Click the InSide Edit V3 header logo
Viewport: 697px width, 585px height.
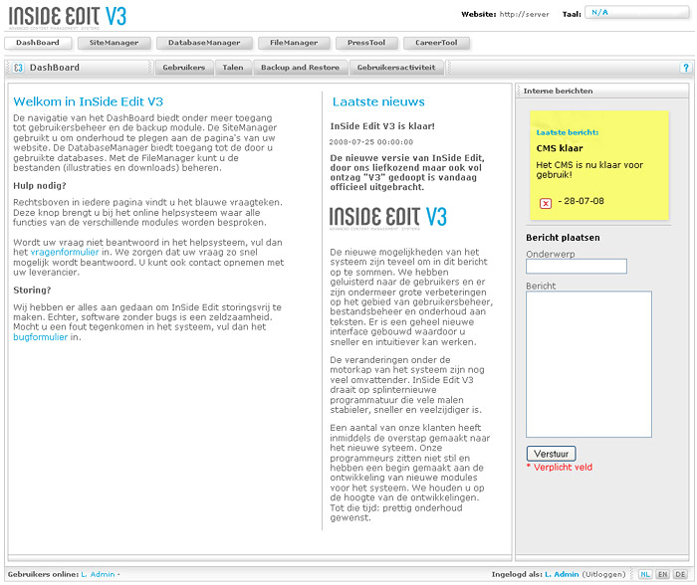68,17
